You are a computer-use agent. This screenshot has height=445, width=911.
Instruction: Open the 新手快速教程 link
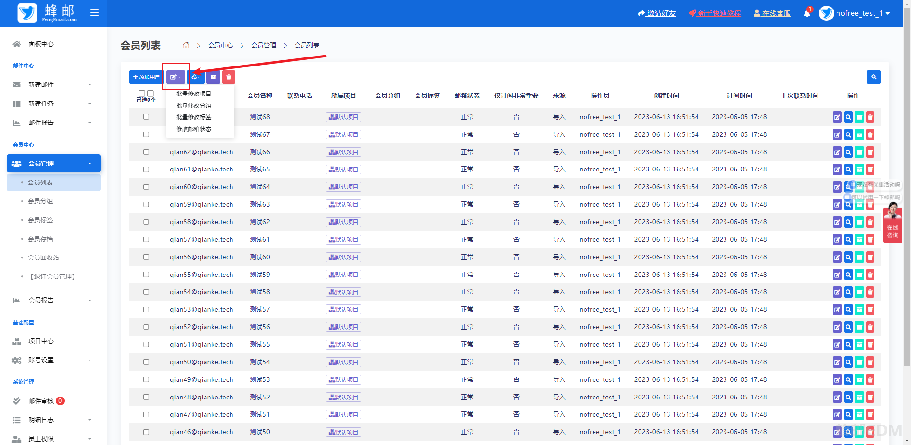(715, 13)
